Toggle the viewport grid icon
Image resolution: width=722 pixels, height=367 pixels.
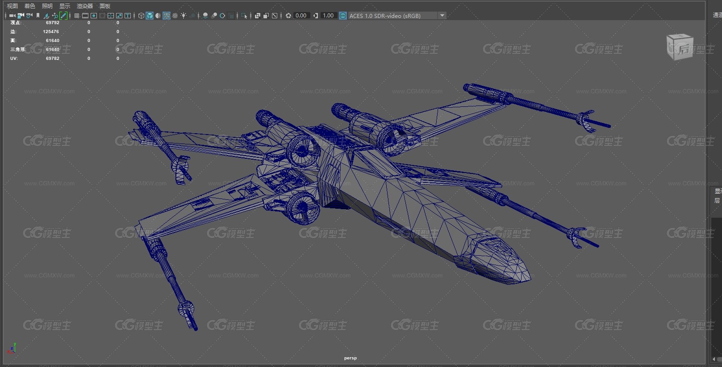coord(77,16)
